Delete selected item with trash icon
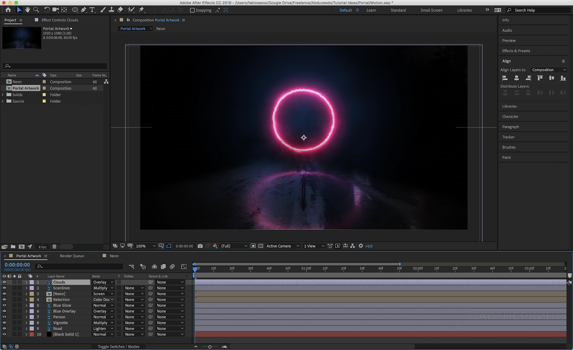Viewport: 573px width, 350px height. click(x=54, y=247)
